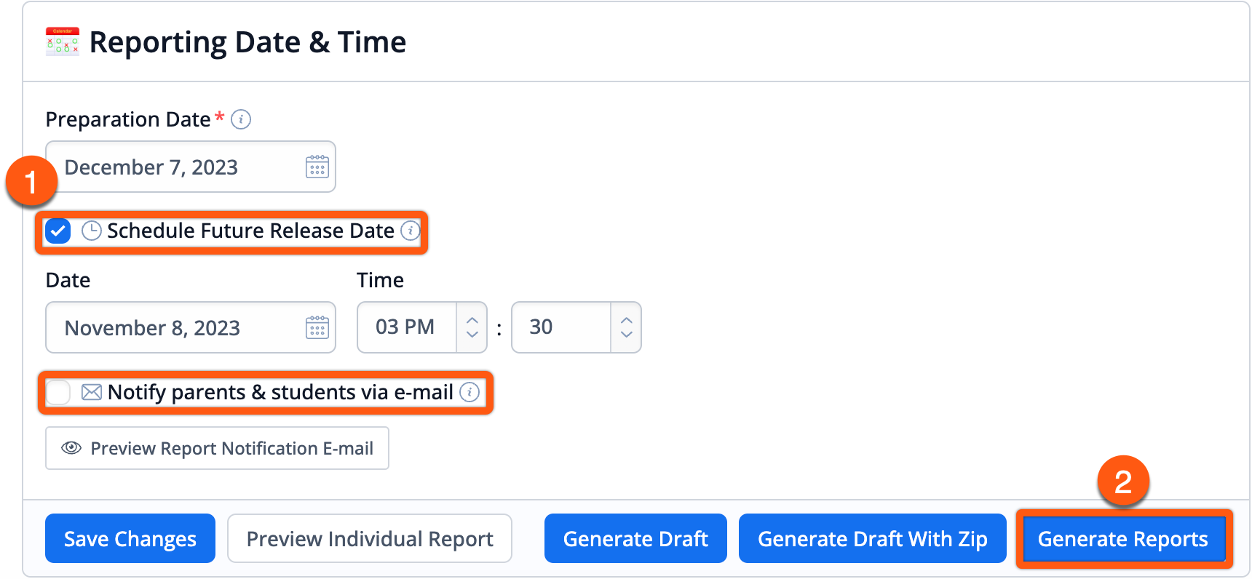Viewport: 1252px width, 579px height.
Task: Click Save Changes button
Action: pyautogui.click(x=130, y=539)
